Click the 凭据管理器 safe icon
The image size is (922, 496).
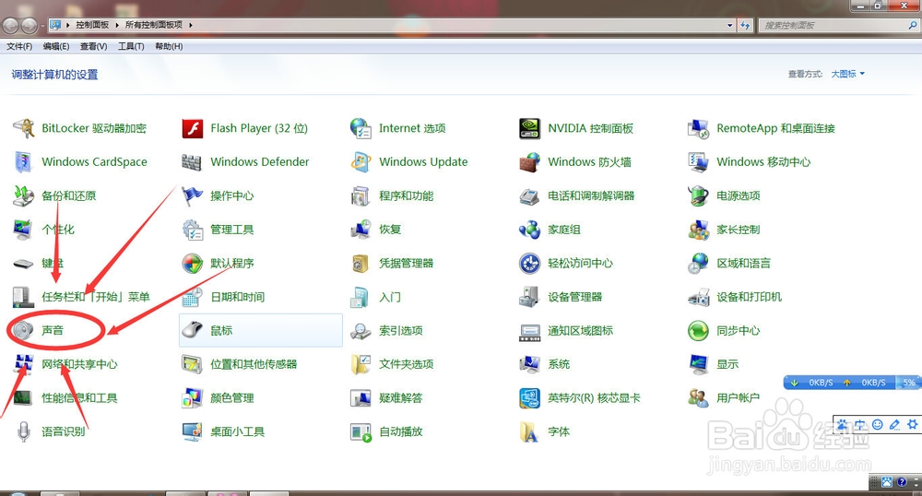point(361,263)
